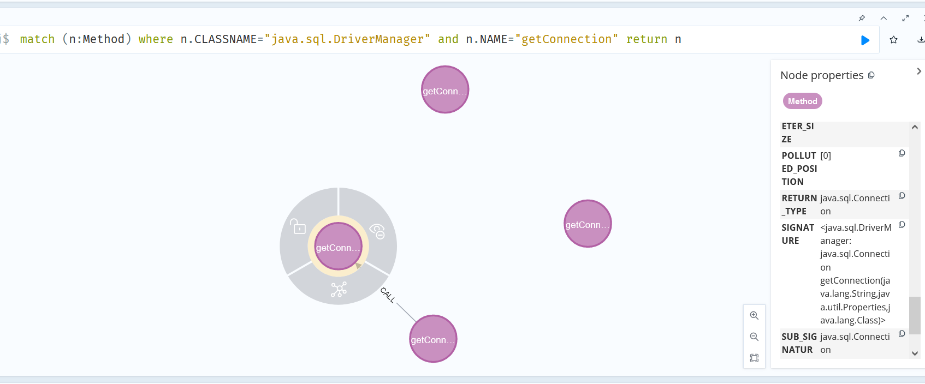Save query to favorites with star icon
This screenshot has width=925, height=384.
pos(893,40)
